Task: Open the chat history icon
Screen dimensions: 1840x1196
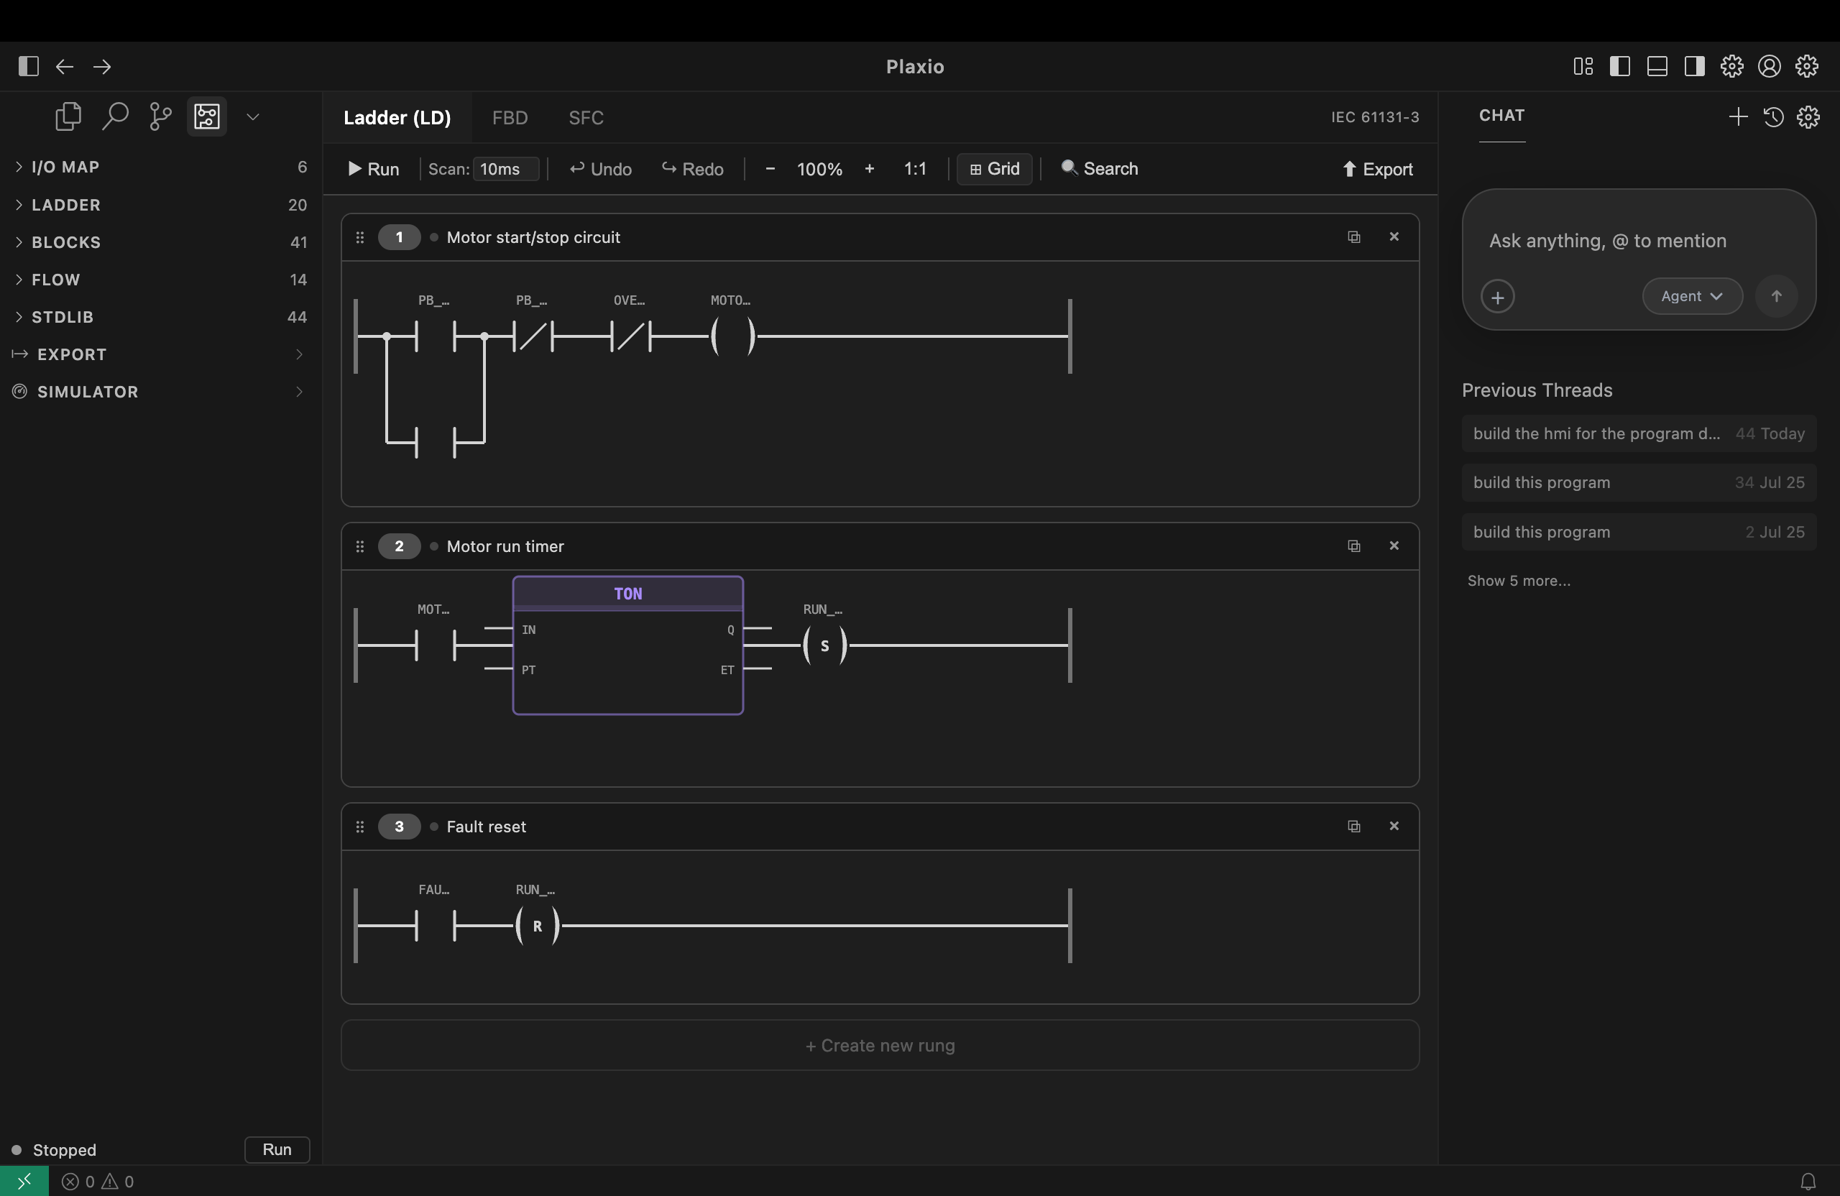Action: [x=1773, y=116]
